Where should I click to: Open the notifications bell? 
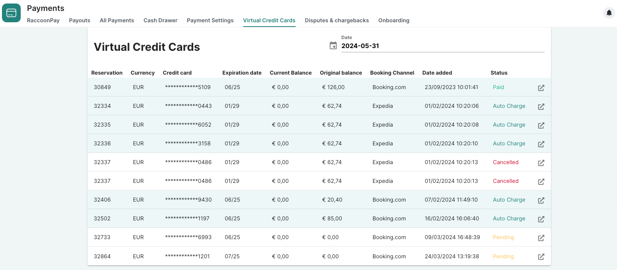(609, 13)
